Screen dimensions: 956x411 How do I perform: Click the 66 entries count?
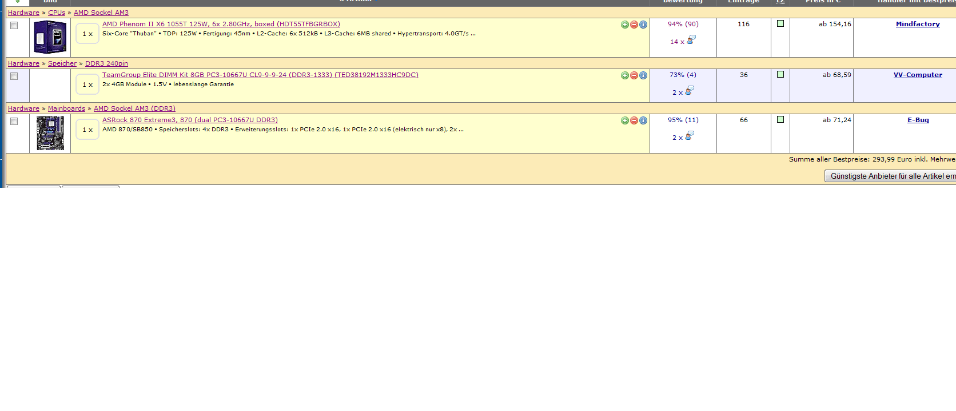[744, 120]
